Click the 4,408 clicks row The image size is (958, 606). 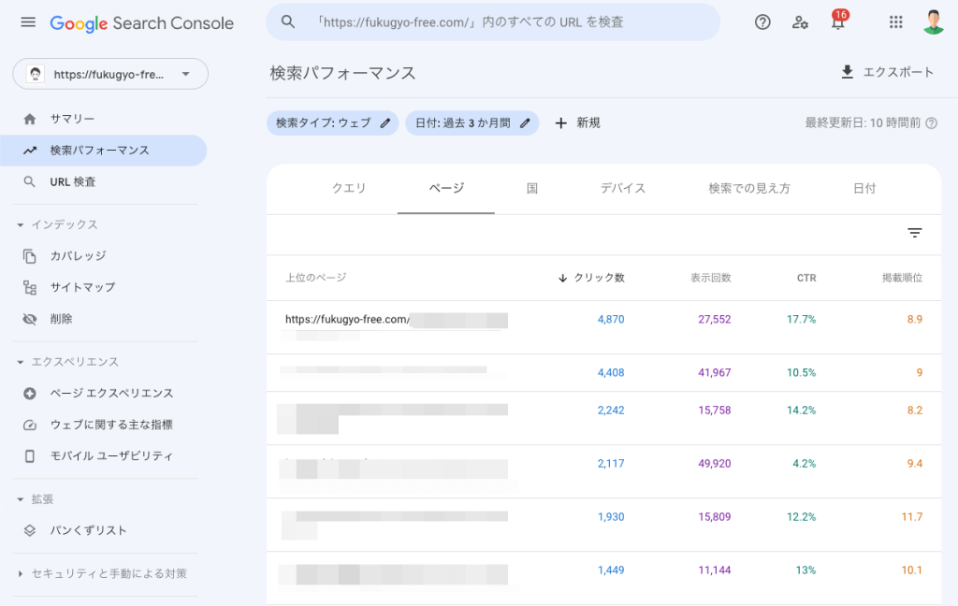pos(603,372)
